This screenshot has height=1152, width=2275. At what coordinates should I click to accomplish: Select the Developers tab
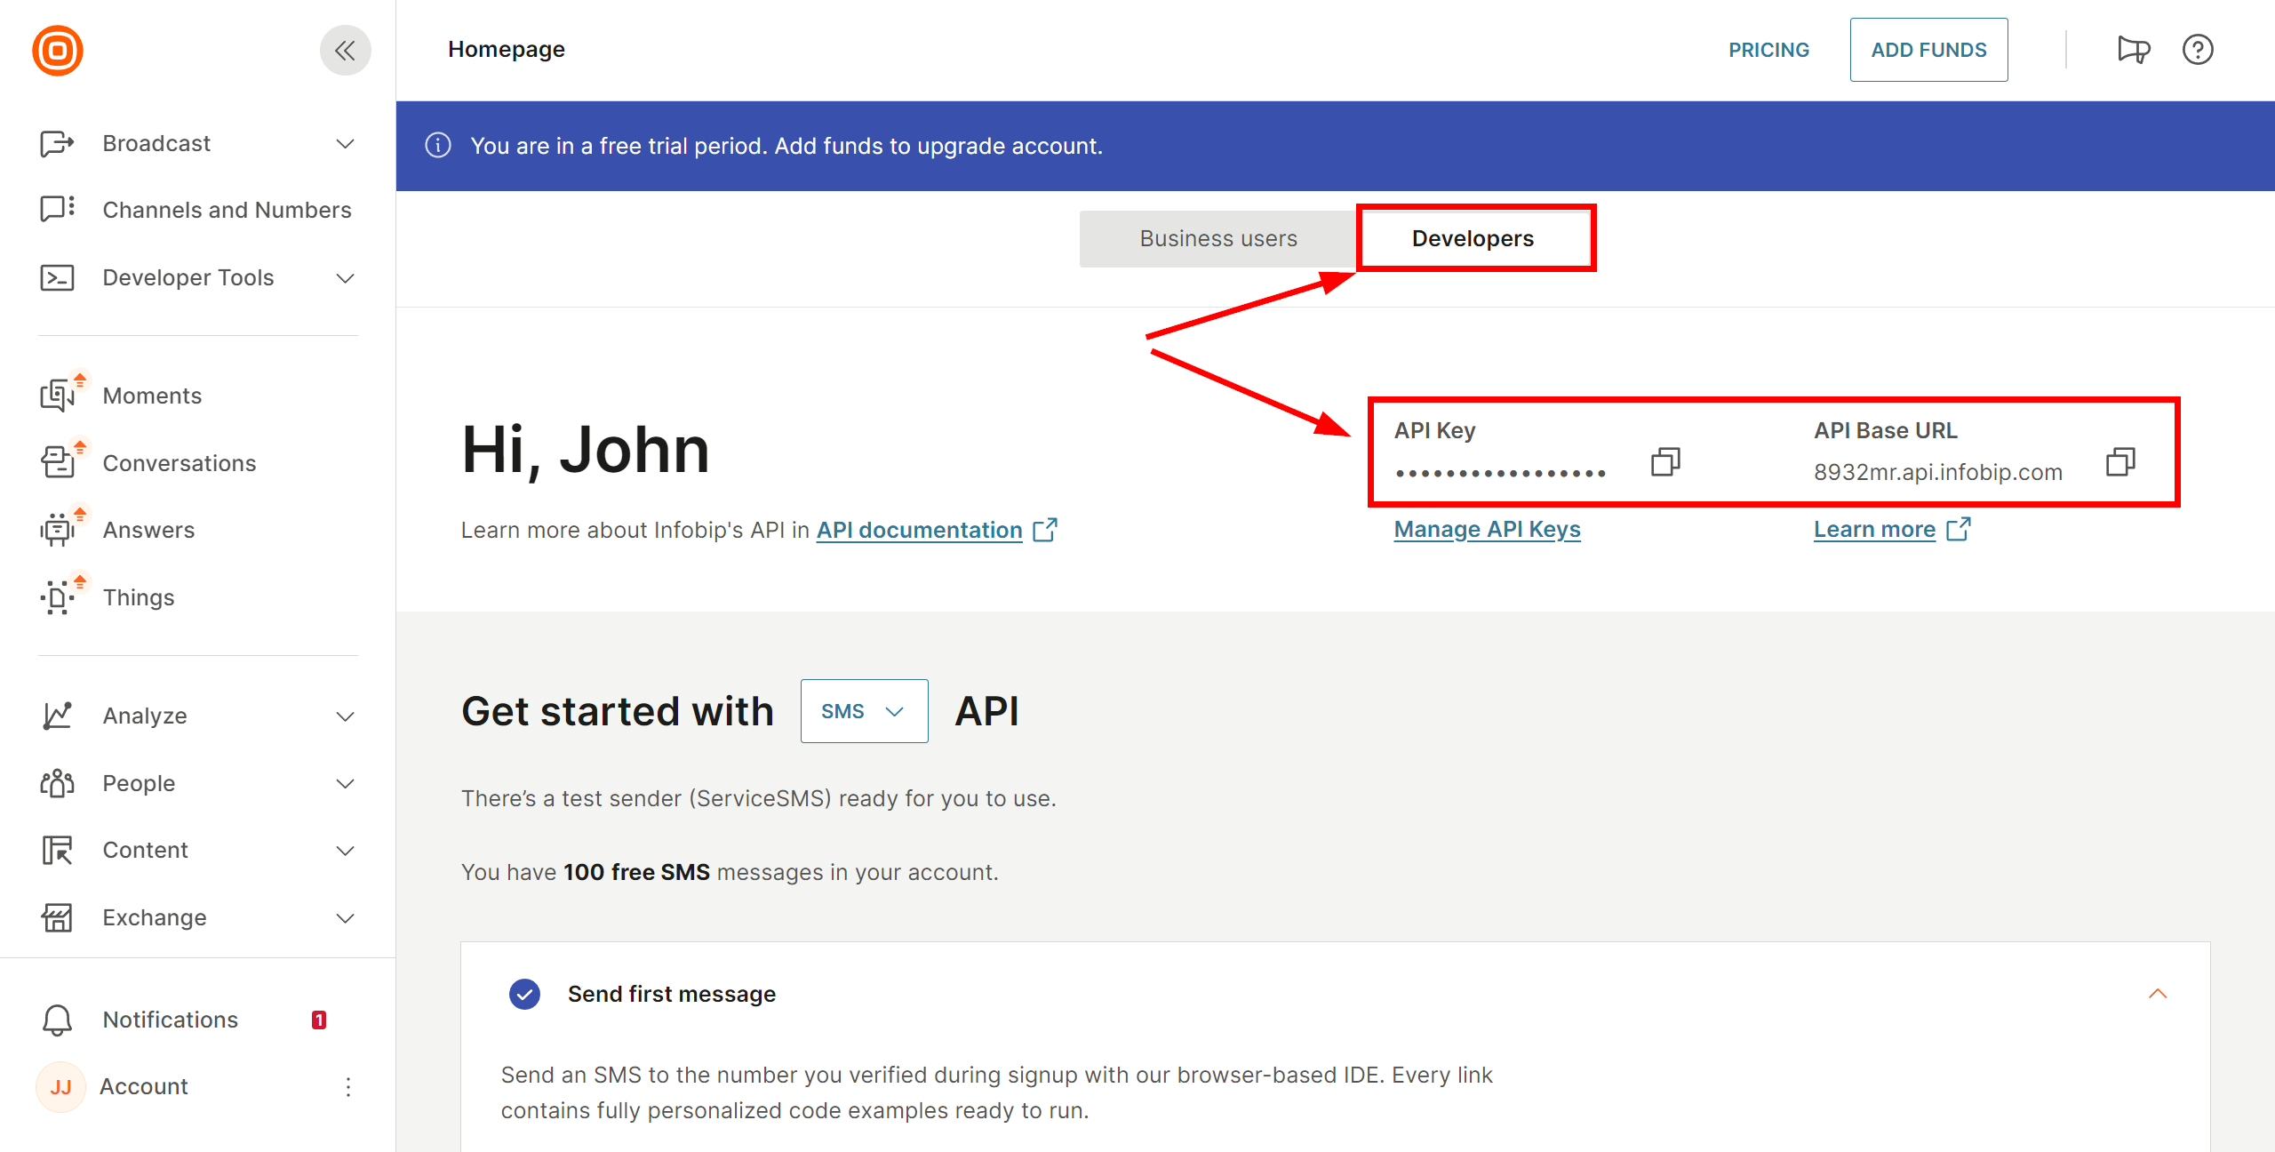point(1473,238)
